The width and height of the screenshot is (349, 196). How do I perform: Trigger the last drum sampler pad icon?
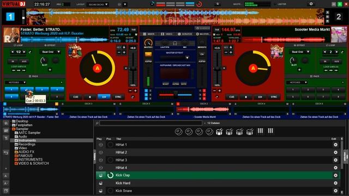click(250, 132)
